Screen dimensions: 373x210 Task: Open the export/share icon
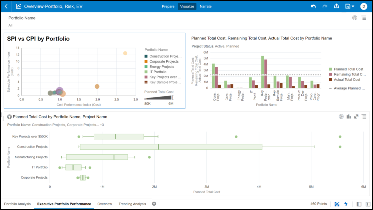click(x=337, y=6)
